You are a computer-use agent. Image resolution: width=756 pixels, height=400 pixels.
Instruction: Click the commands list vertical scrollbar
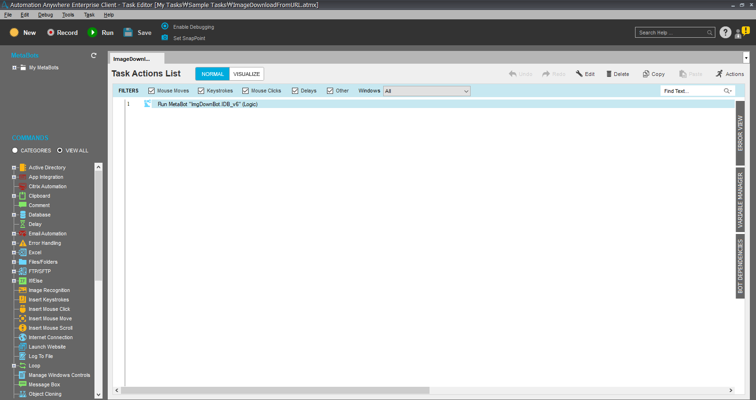[x=98, y=225]
